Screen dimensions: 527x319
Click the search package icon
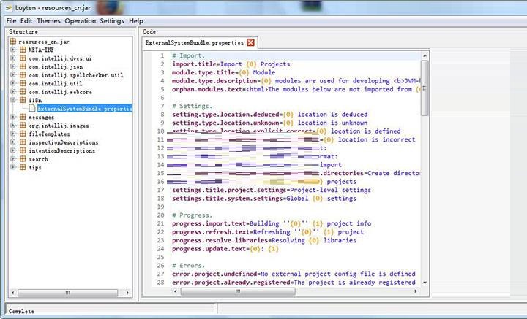pyautogui.click(x=23, y=159)
